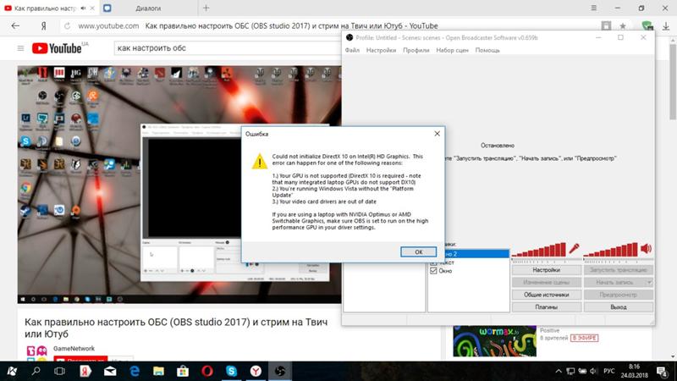The height and width of the screenshot is (381, 677).
Task: Adjust the microphone volume slider in OBS
Action: pos(538,250)
